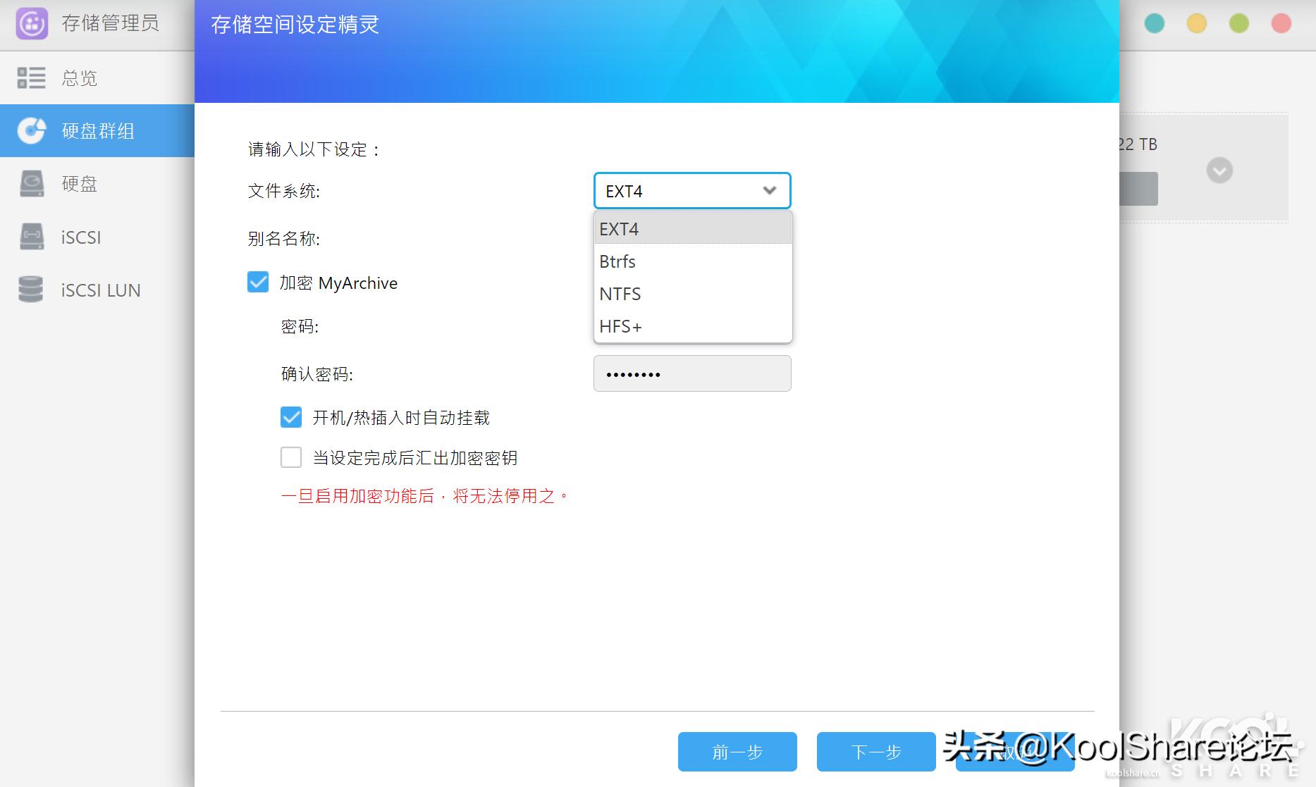Click the yellow status dot
This screenshot has height=787, width=1316.
coord(1196,23)
